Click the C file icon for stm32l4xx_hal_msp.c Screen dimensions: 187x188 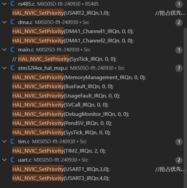[x=12, y=68]
